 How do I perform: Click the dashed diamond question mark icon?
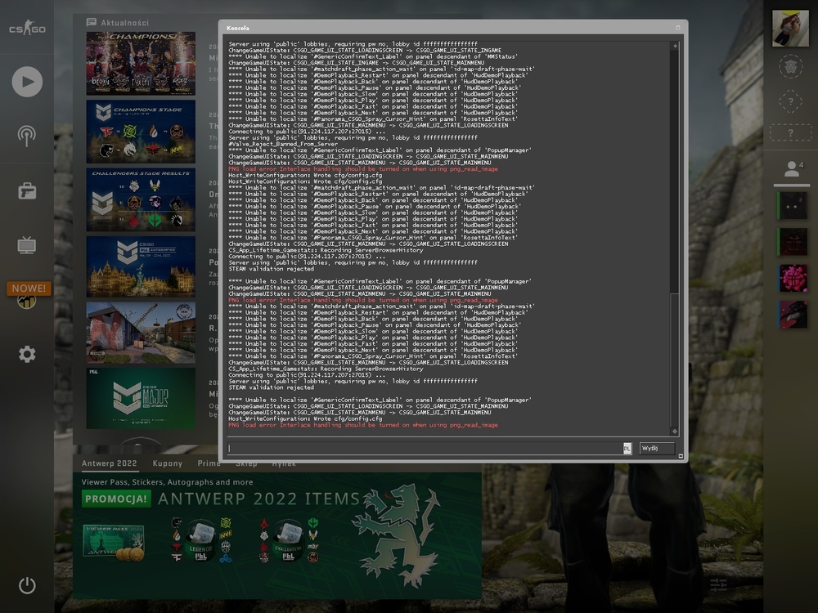tap(790, 101)
